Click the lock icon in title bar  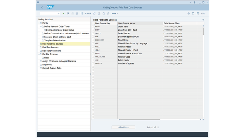[x=195, y=2]
